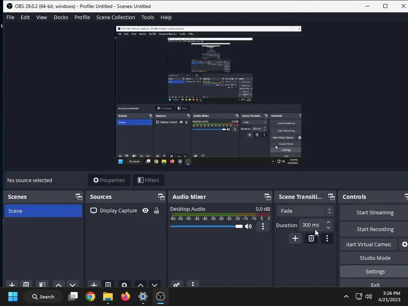This screenshot has width=408, height=306.
Task: Pop out the Sources dock
Action: pos(161,197)
